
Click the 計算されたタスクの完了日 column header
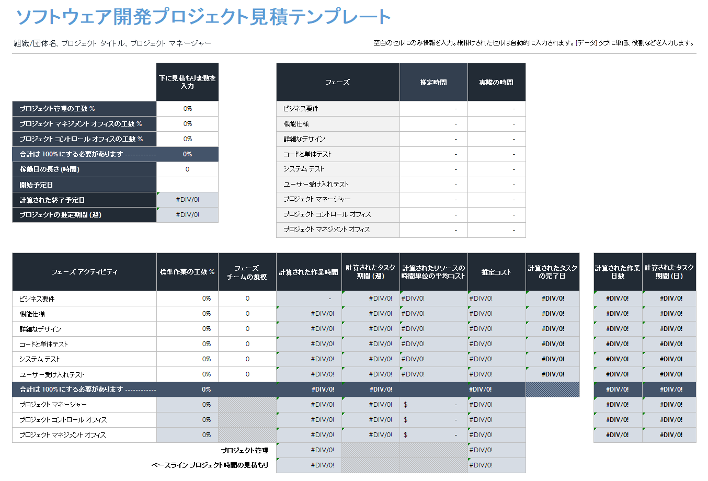click(x=553, y=272)
